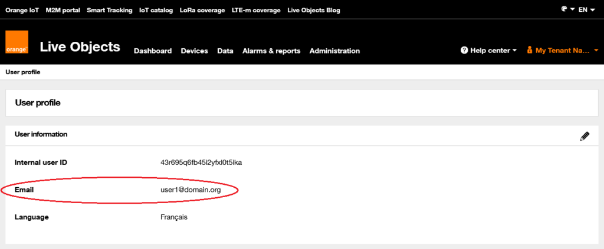This screenshot has width=604, height=249.
Task: Click the Internal user ID label
Action: pyautogui.click(x=41, y=162)
